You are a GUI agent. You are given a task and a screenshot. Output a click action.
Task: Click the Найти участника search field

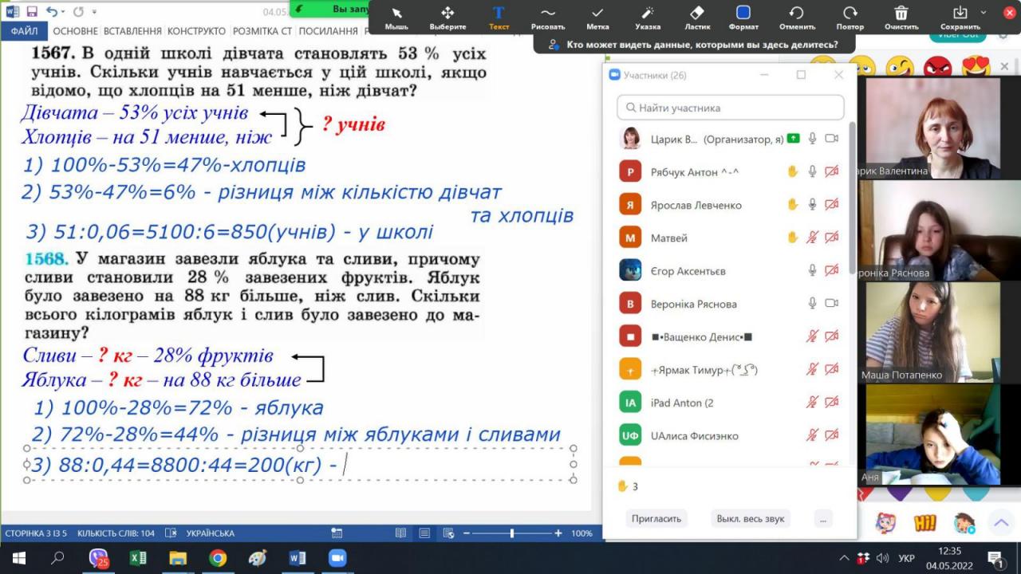730,108
